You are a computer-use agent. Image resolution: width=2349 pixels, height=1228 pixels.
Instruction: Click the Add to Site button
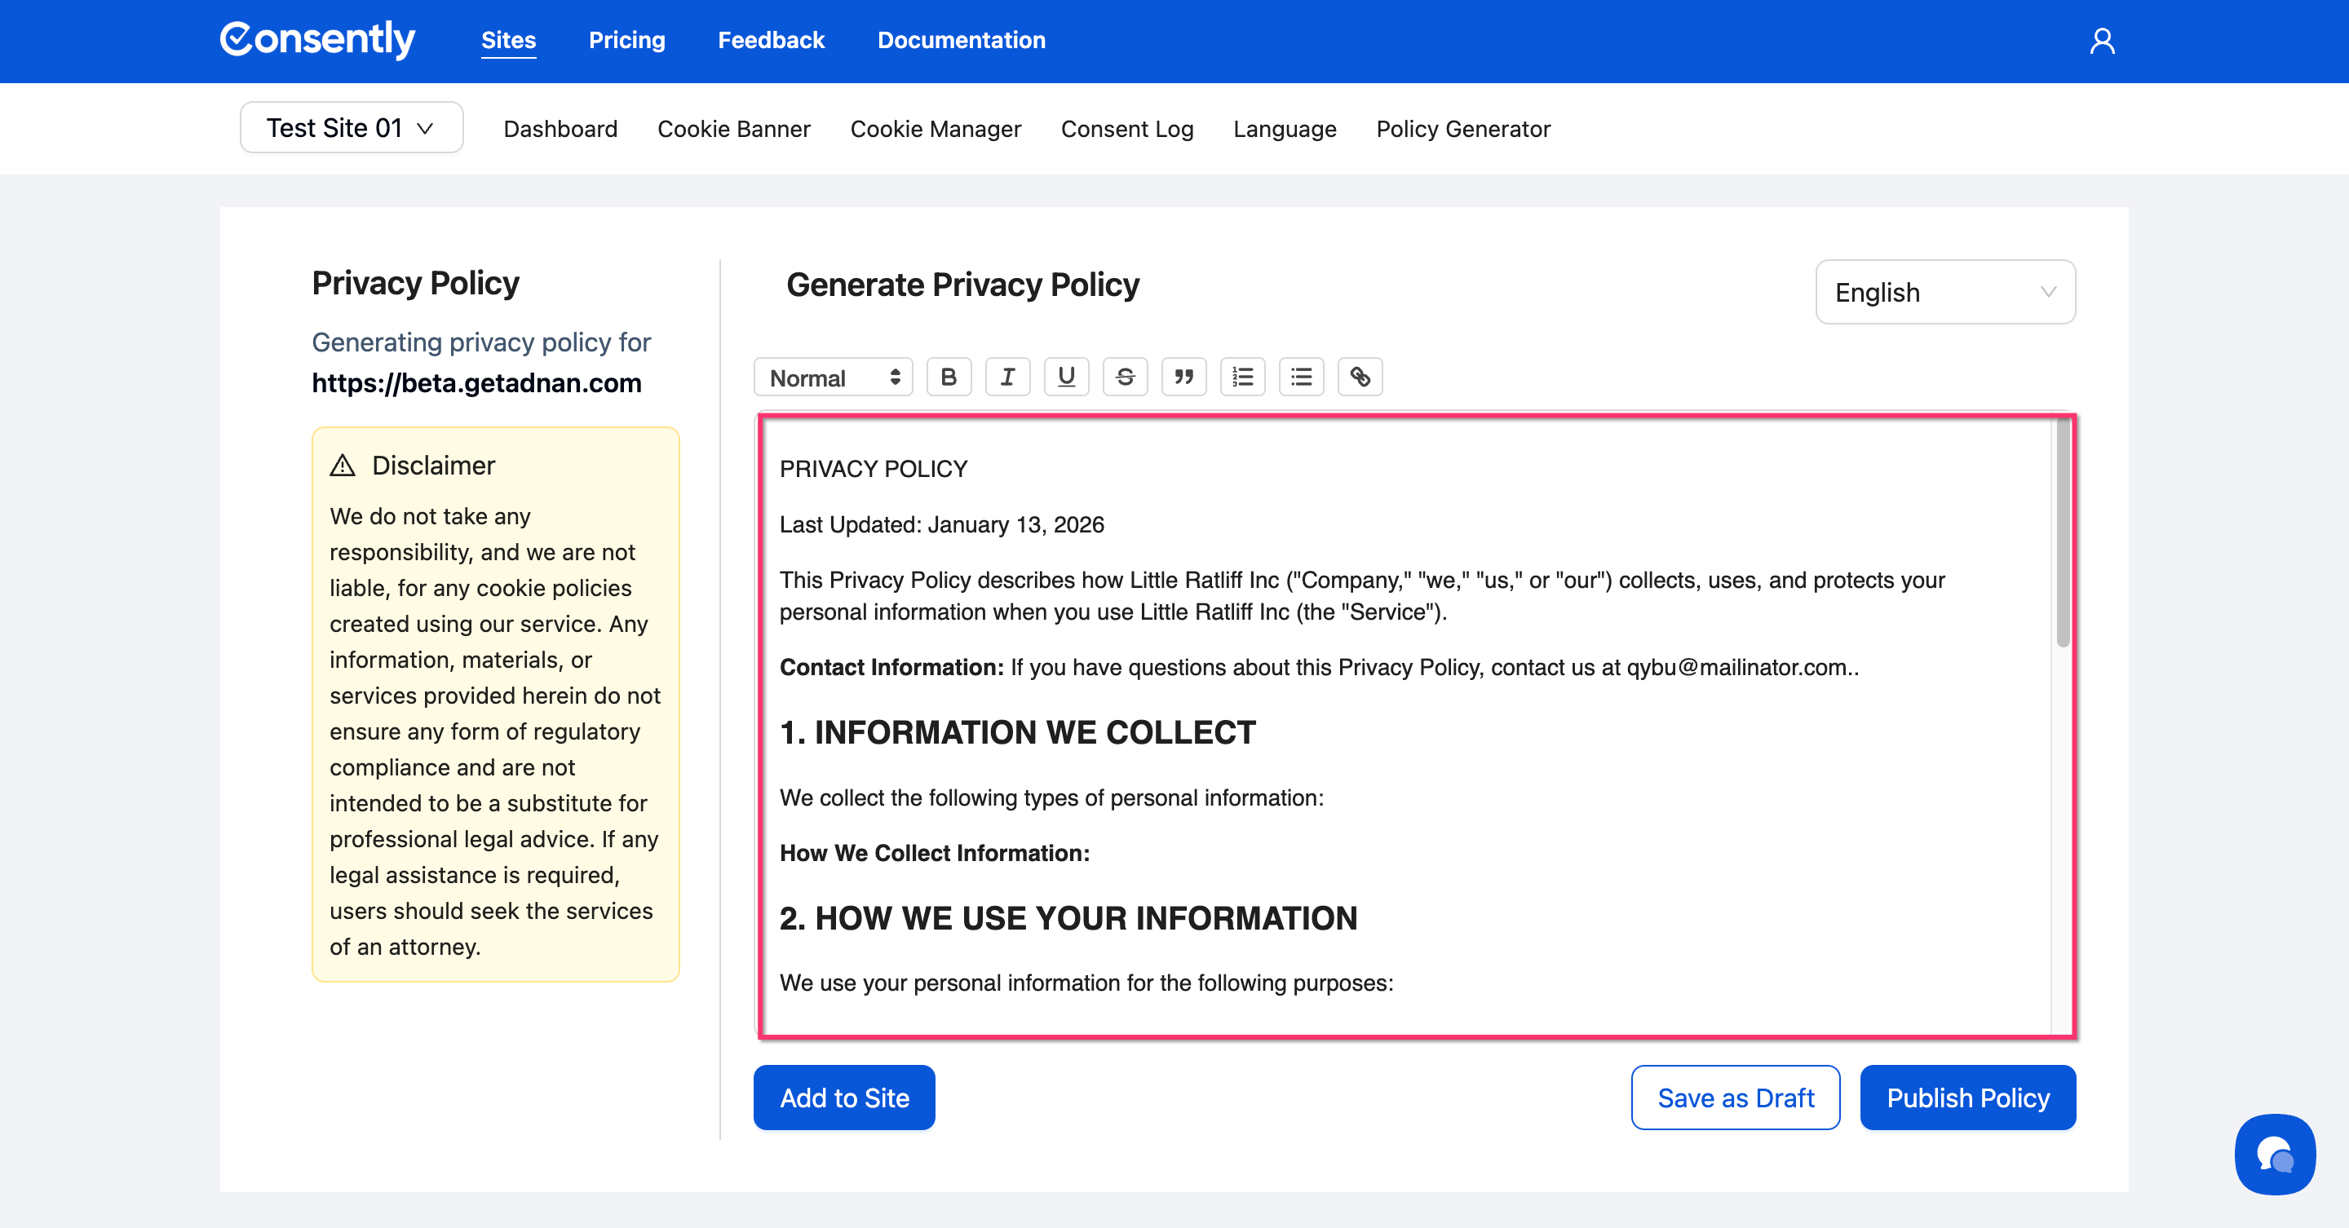tap(843, 1098)
